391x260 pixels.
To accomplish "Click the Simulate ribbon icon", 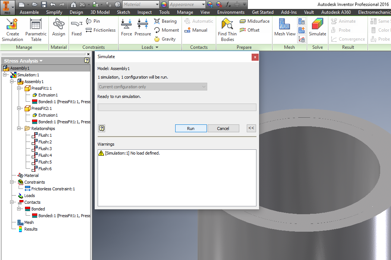I will coord(318,28).
